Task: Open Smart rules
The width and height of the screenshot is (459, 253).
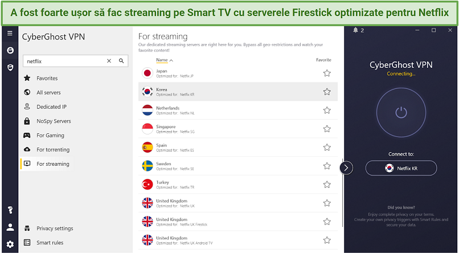Action: tap(50, 243)
